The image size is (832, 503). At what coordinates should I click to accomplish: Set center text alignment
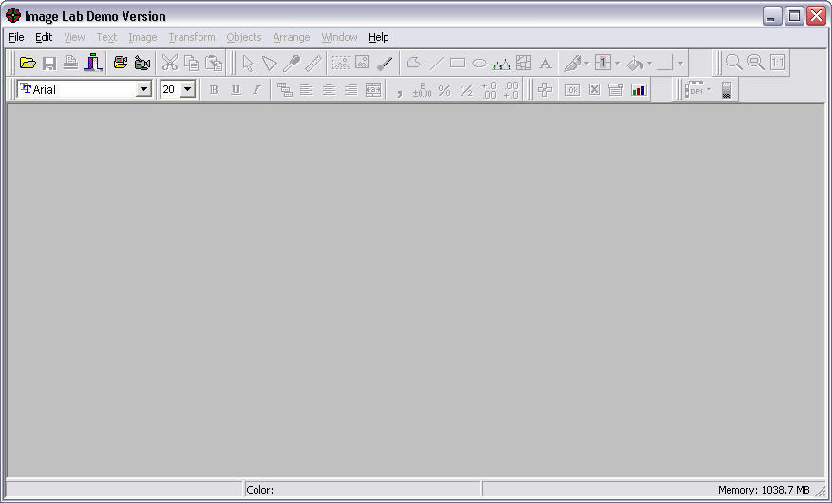pos(329,89)
